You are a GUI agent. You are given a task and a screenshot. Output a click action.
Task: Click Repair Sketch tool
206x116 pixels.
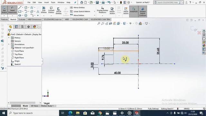pyautogui.click(x=112, y=11)
